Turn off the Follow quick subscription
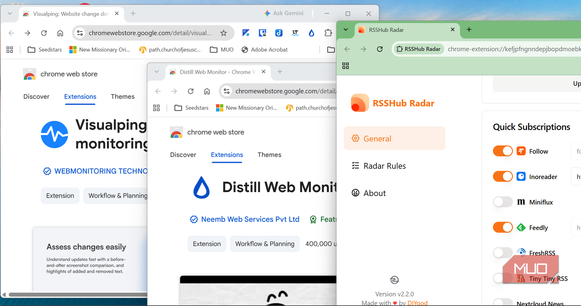Viewport: 581px width, 306px height. coord(503,151)
